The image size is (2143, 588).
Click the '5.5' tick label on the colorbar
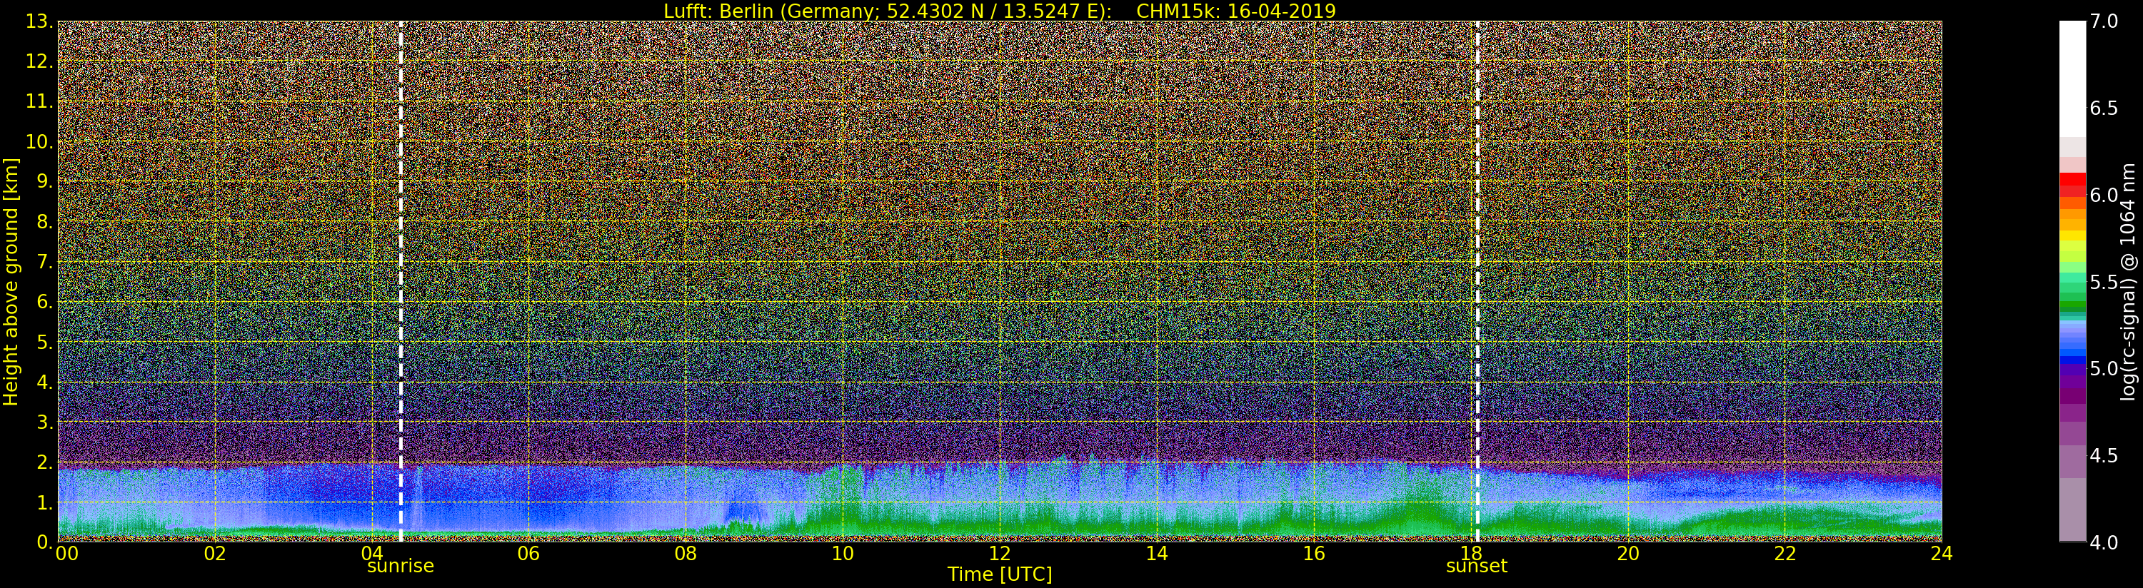pos(2104,283)
